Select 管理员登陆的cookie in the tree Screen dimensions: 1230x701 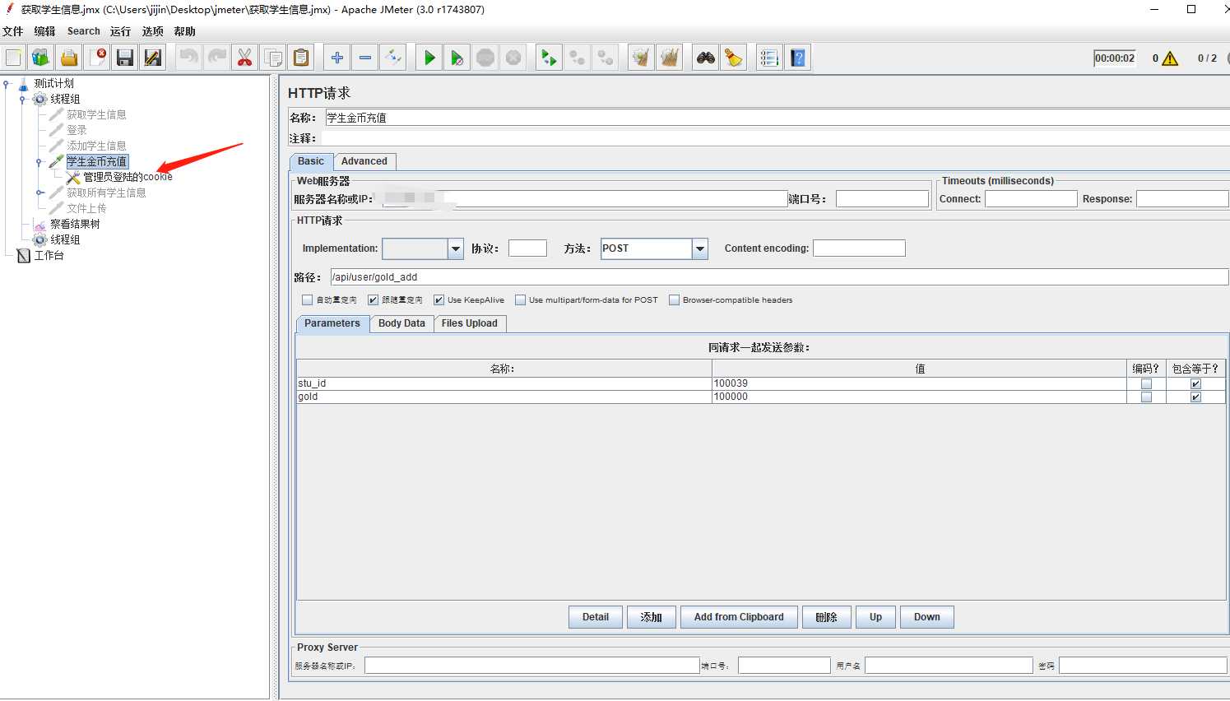tap(128, 177)
